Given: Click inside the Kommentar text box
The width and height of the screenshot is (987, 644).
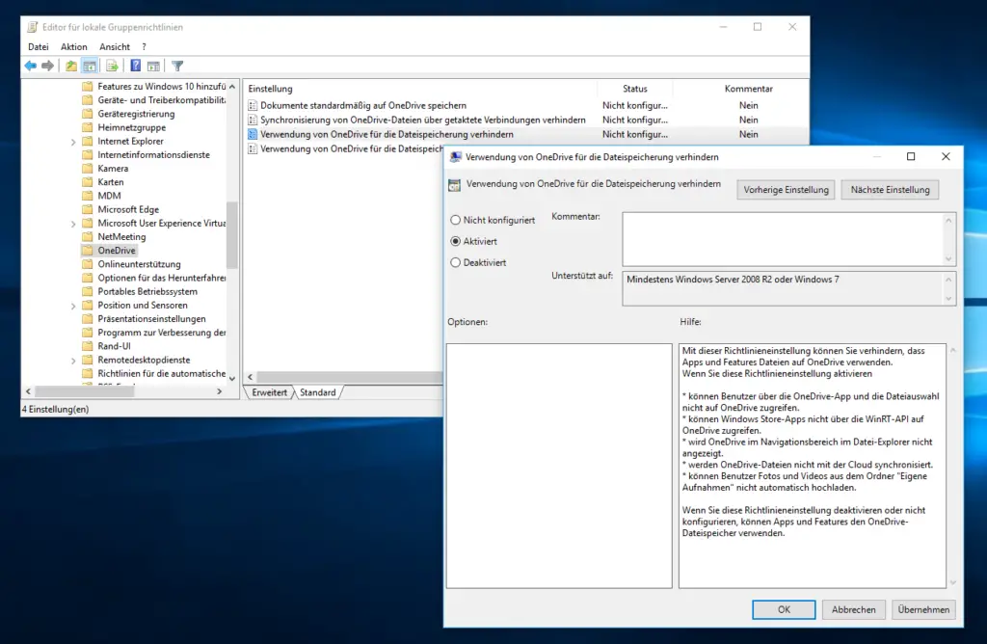Looking at the screenshot, I should (x=783, y=238).
